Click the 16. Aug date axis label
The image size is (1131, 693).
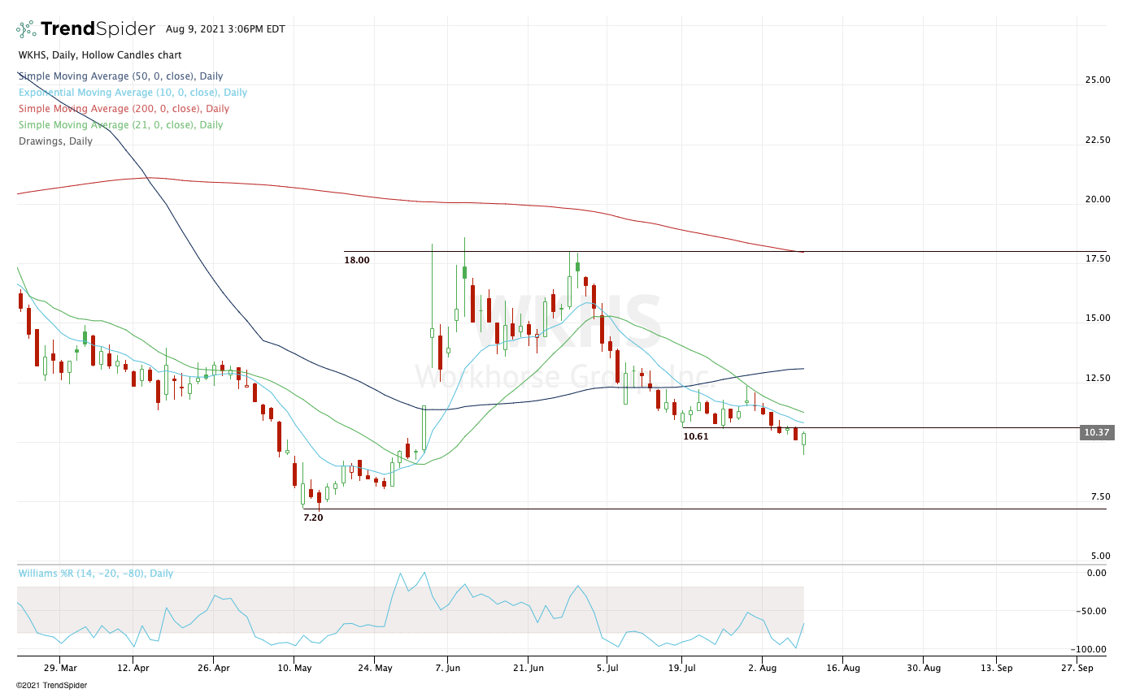point(842,667)
